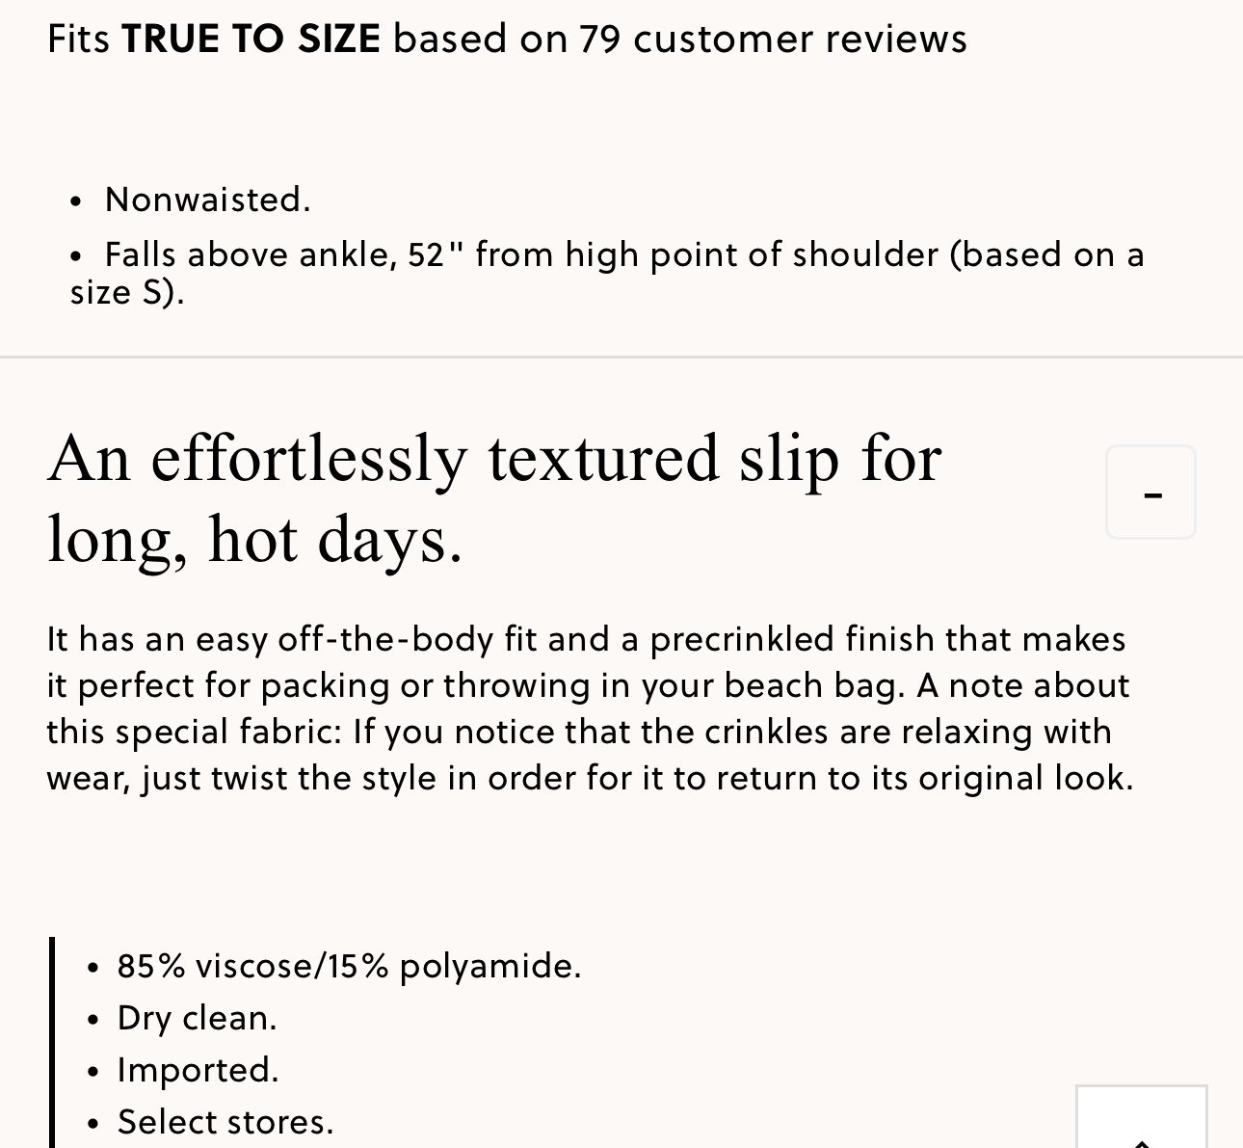This screenshot has width=1243, height=1148.
Task: Click "perfect for packing" description line
Action: [588, 685]
